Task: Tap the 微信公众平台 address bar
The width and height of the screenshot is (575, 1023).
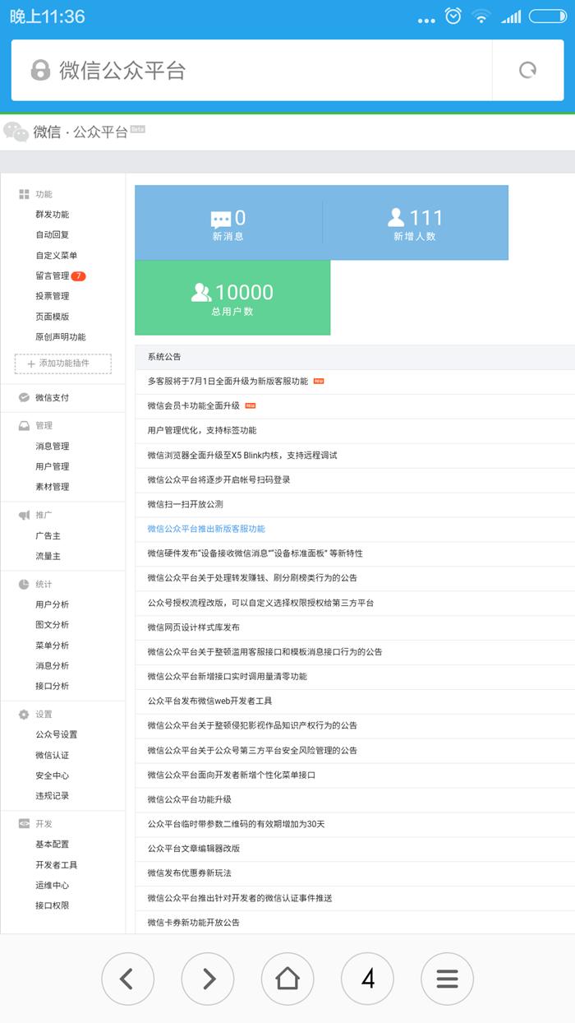Action: pyautogui.click(x=251, y=70)
